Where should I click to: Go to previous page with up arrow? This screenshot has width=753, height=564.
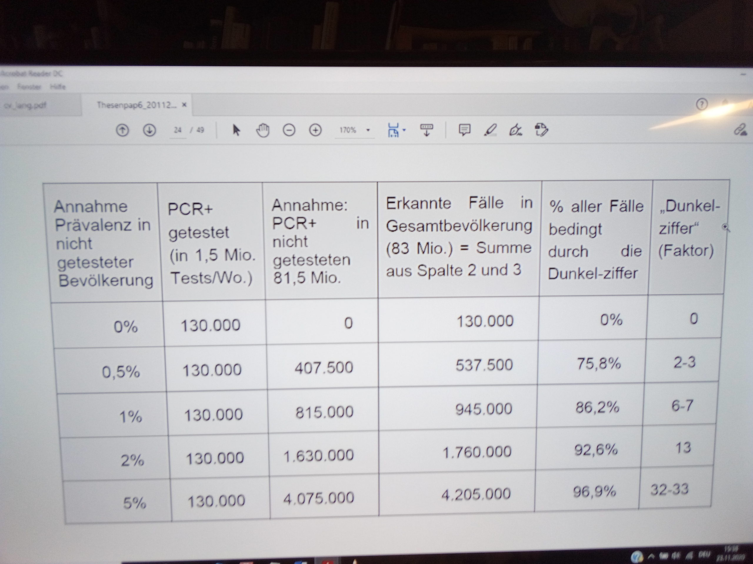click(123, 130)
